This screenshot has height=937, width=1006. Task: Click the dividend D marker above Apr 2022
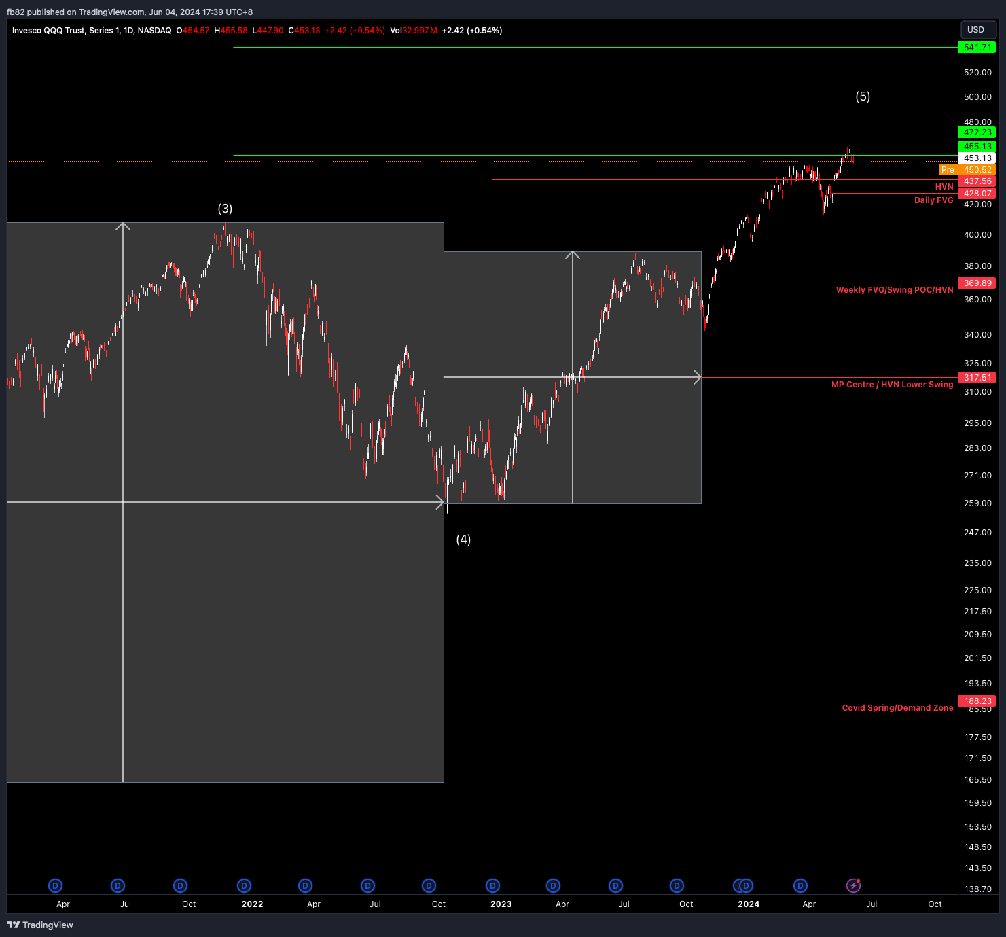pos(306,885)
